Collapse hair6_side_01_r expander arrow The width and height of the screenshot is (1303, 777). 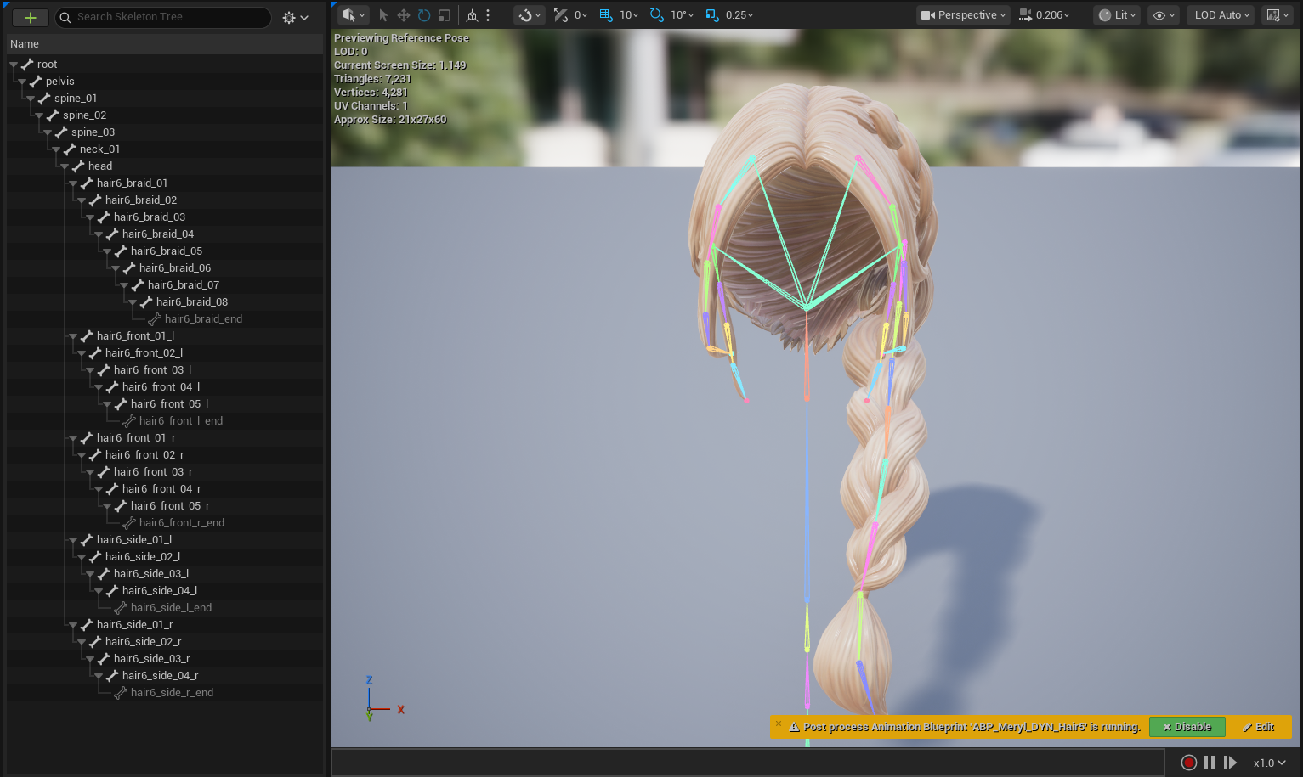tap(73, 625)
